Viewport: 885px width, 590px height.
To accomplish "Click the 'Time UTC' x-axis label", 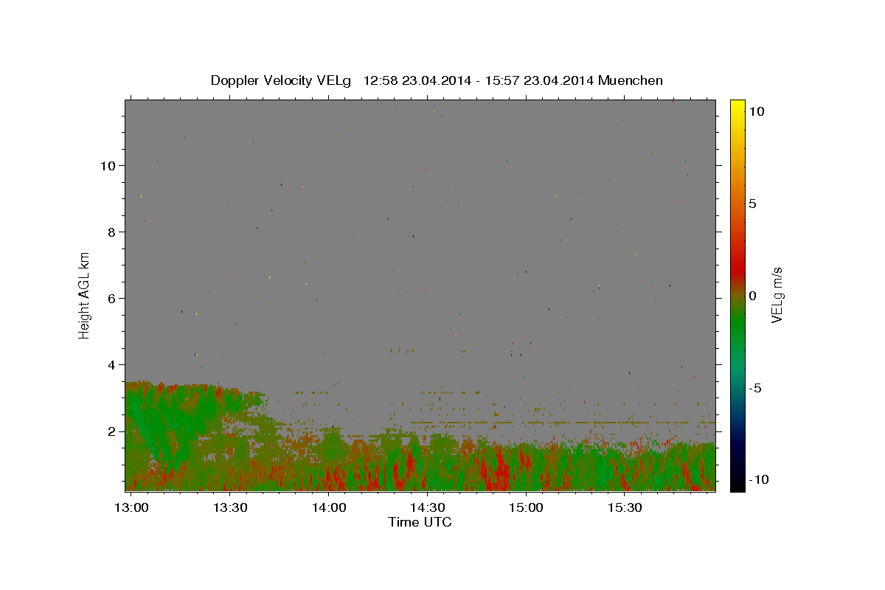I will 420,522.
